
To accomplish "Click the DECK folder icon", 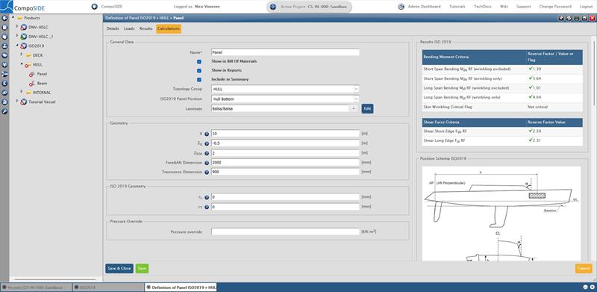I will tap(28, 55).
